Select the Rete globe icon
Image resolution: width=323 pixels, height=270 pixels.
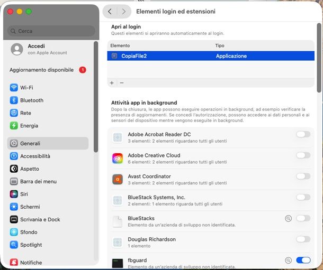pyautogui.click(x=14, y=113)
